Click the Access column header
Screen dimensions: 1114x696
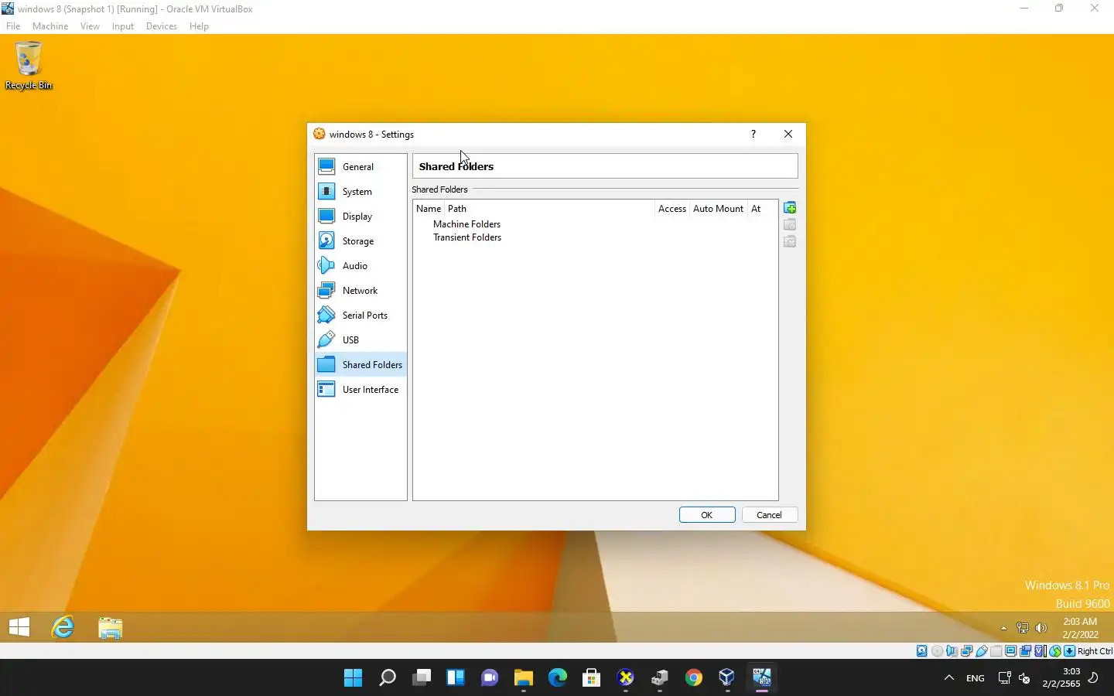tap(672, 209)
